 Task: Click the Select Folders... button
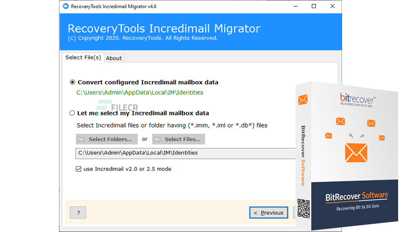[106, 139]
